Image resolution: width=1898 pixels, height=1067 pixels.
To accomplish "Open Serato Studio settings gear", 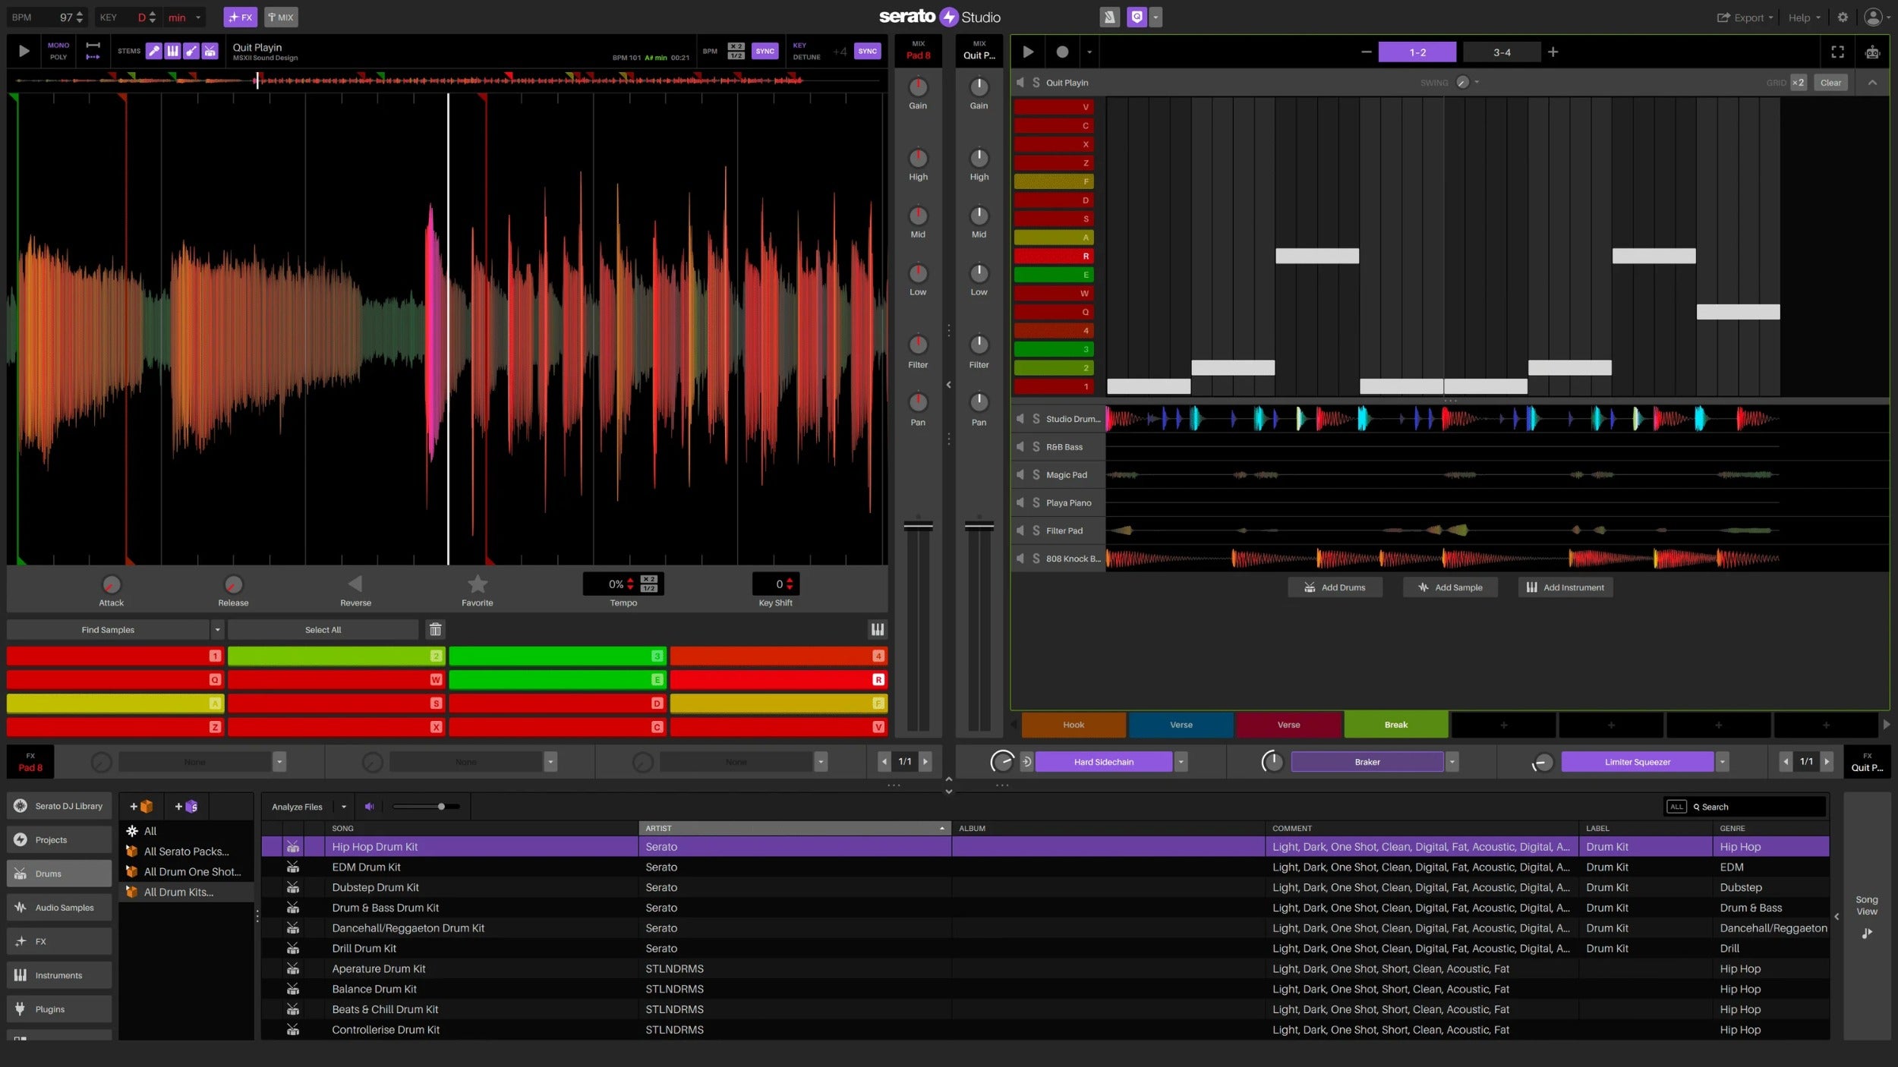I will click(x=1843, y=17).
